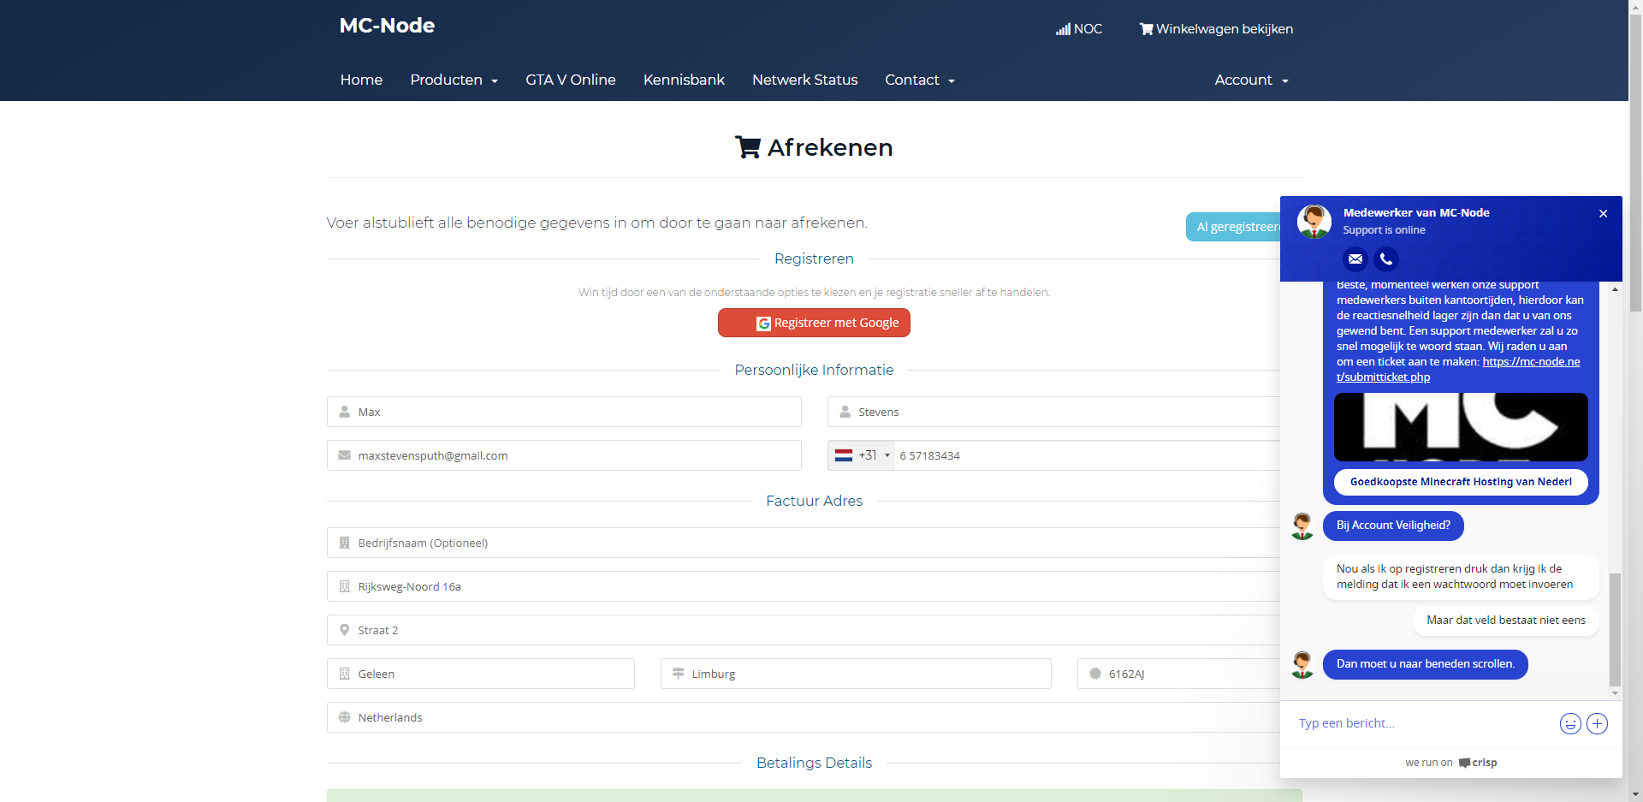Click the chat message scrollbar

click(x=1615, y=629)
